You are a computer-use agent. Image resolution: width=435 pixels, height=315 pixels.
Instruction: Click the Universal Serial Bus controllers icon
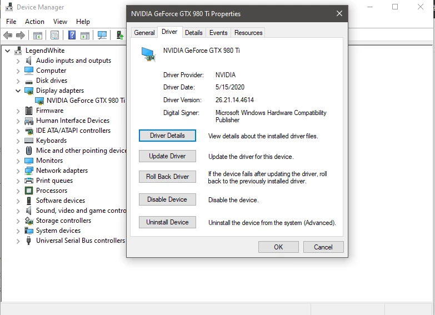(28, 241)
